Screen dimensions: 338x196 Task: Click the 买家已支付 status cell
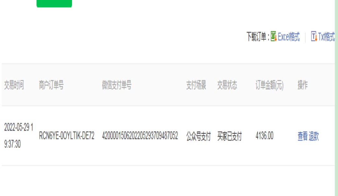coord(229,136)
